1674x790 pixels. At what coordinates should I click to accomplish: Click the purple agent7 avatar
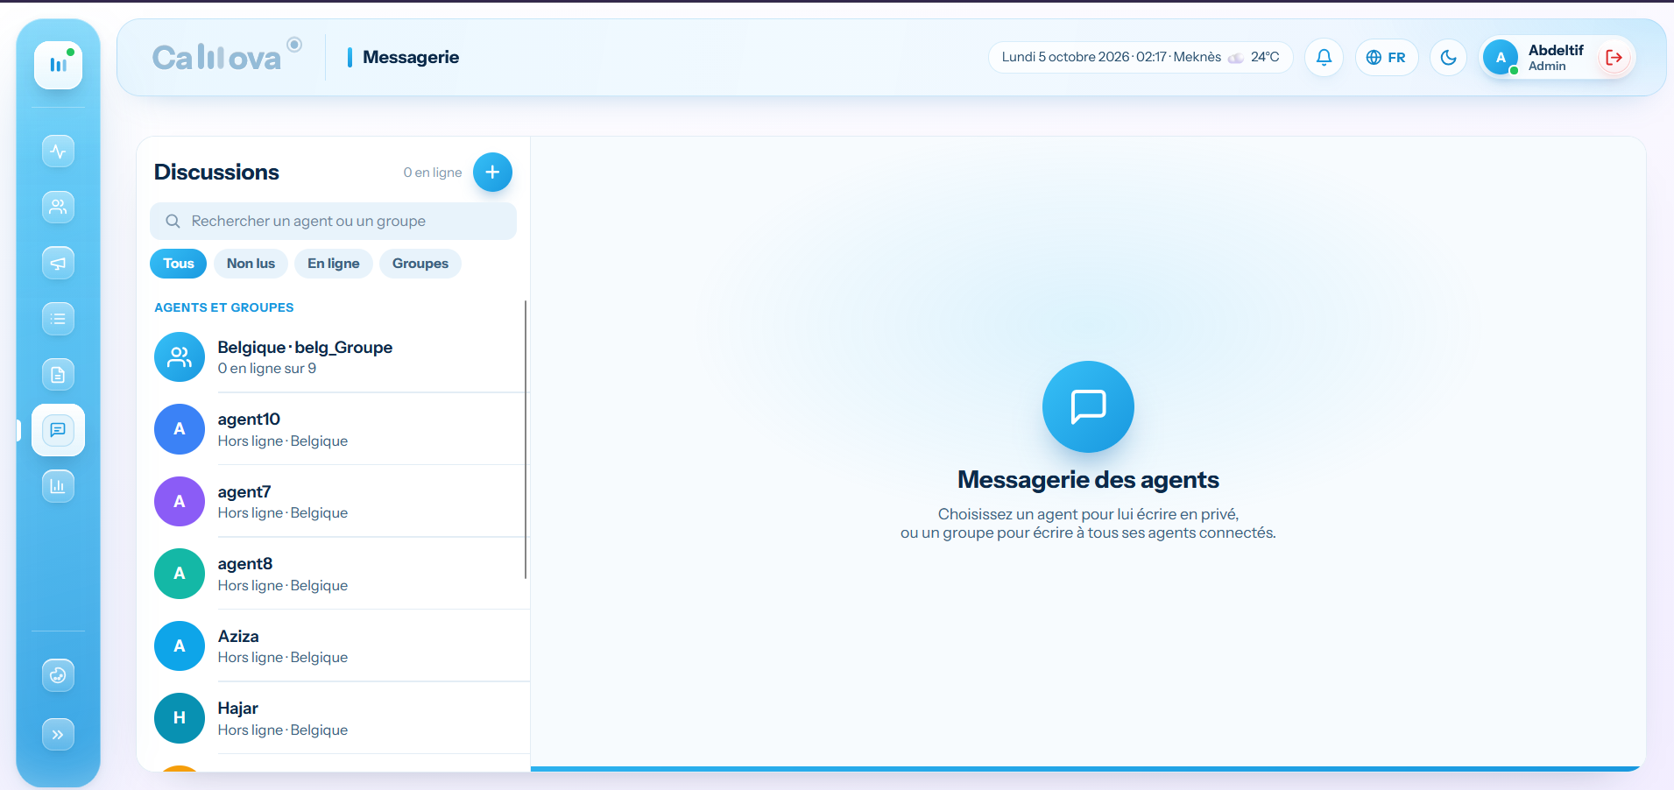tap(180, 502)
